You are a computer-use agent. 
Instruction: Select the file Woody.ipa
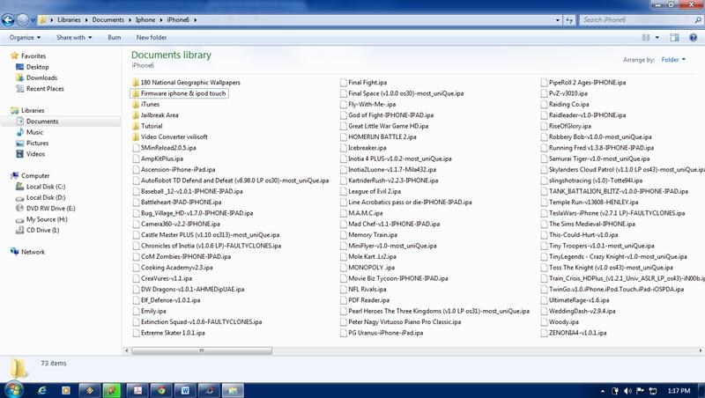(563, 321)
